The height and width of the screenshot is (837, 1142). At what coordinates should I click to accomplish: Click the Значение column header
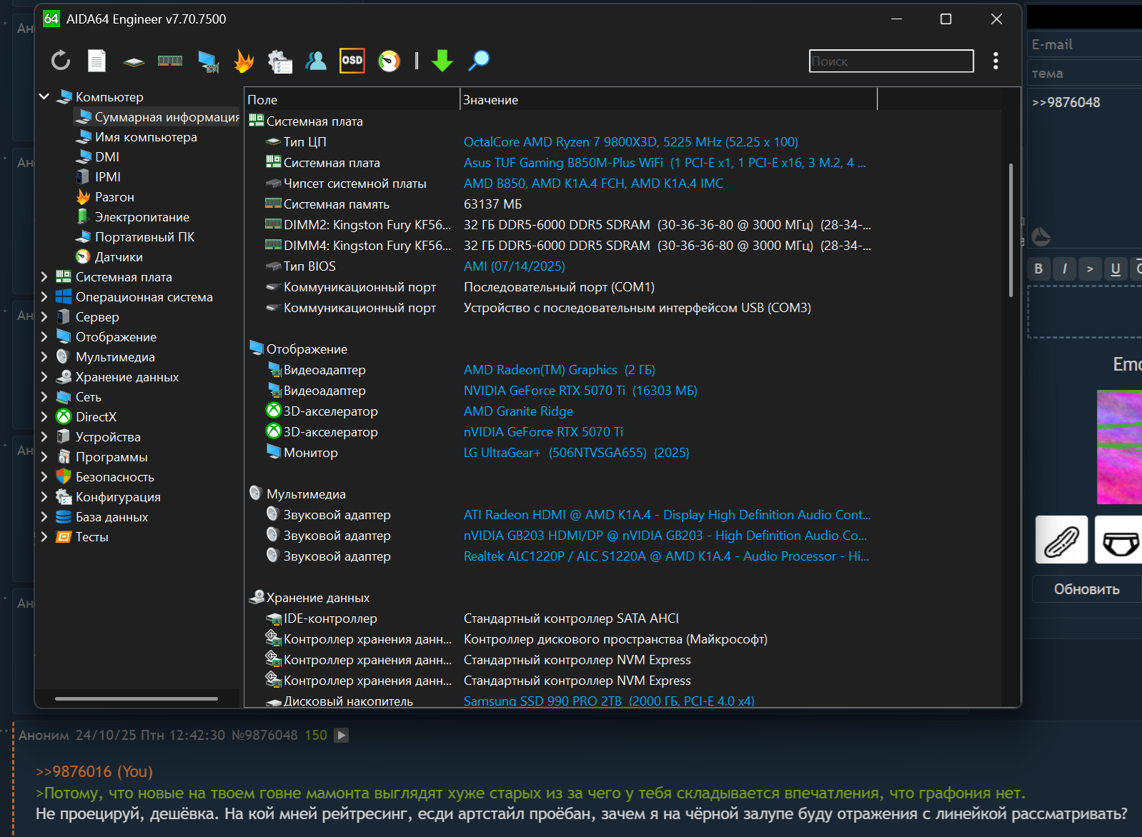(x=668, y=100)
